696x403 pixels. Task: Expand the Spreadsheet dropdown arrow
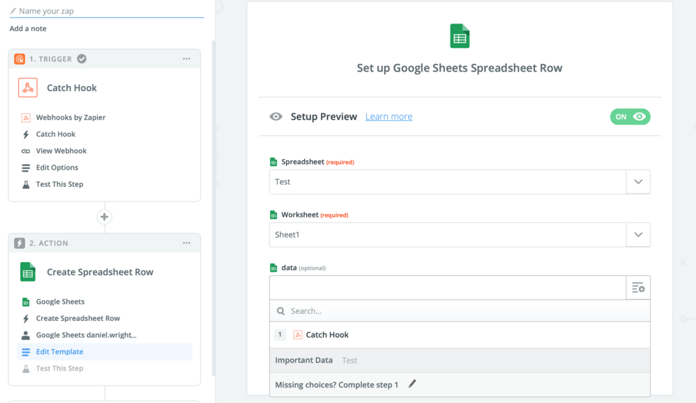click(638, 182)
